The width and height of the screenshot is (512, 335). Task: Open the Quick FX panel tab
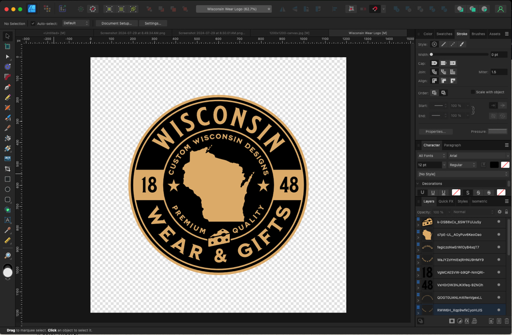tap(445, 202)
